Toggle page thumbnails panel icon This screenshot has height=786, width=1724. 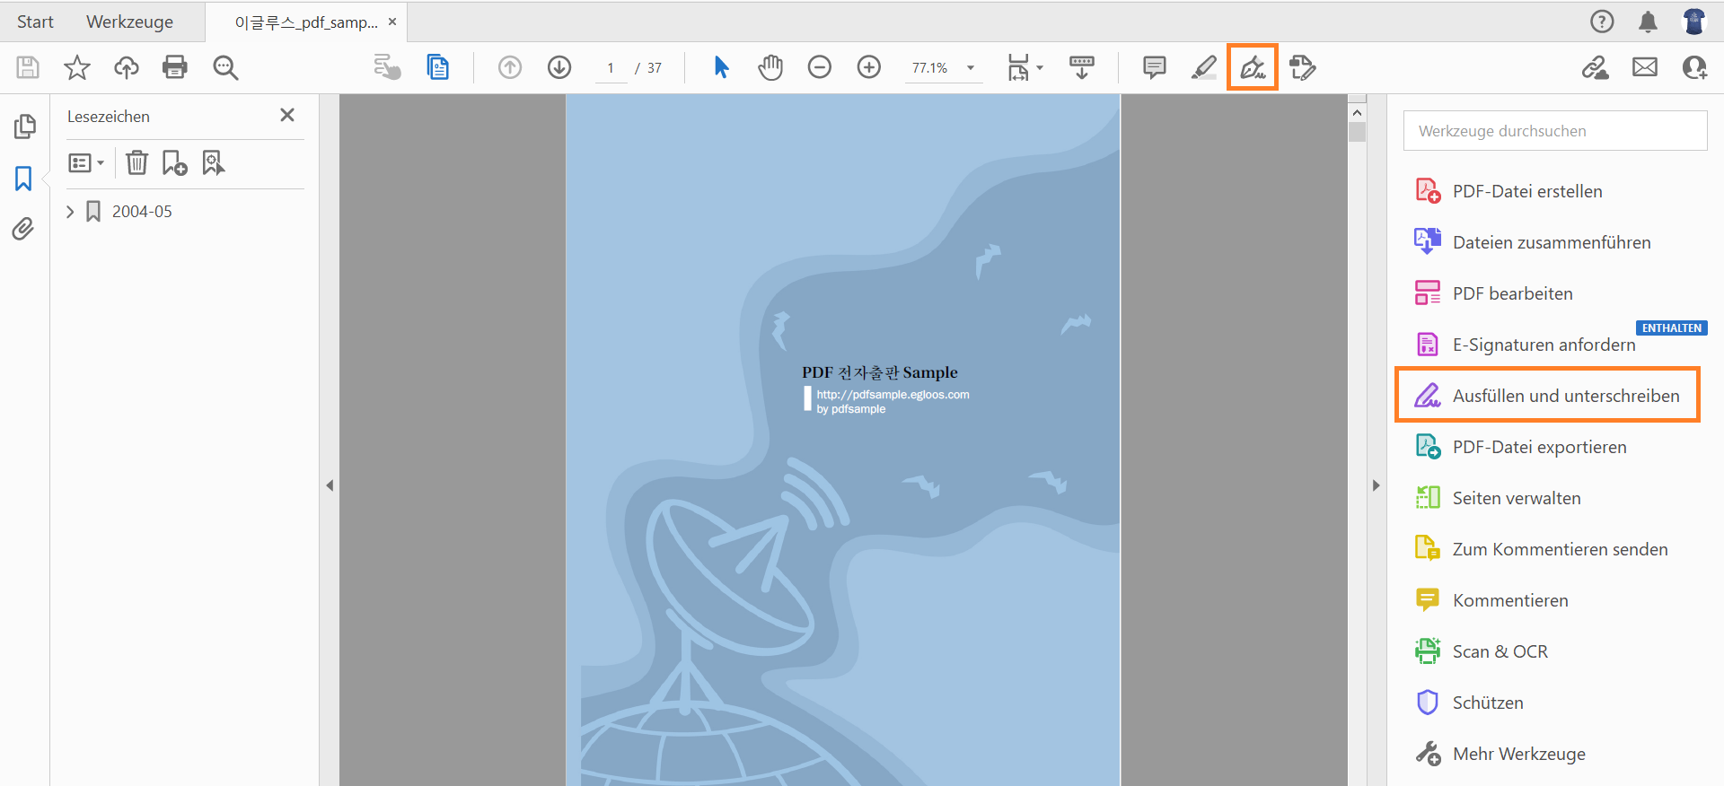point(24,127)
